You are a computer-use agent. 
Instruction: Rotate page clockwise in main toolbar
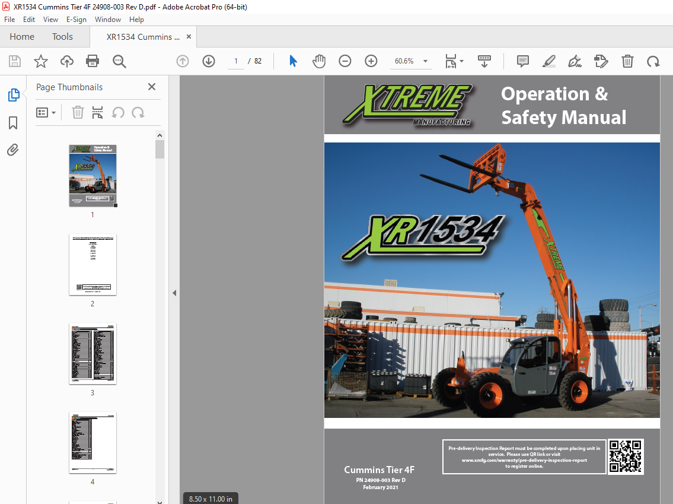(653, 61)
